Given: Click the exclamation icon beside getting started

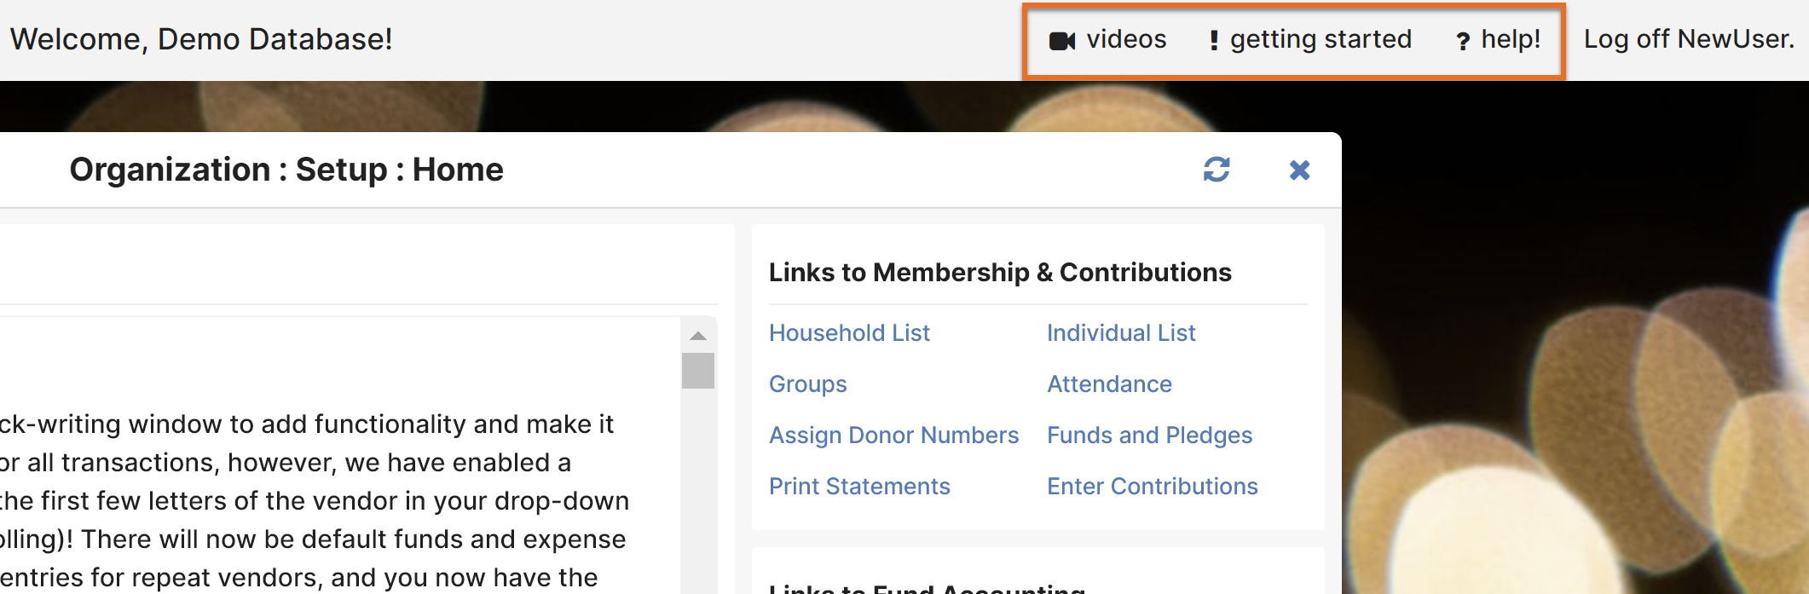Looking at the screenshot, I should [1214, 41].
